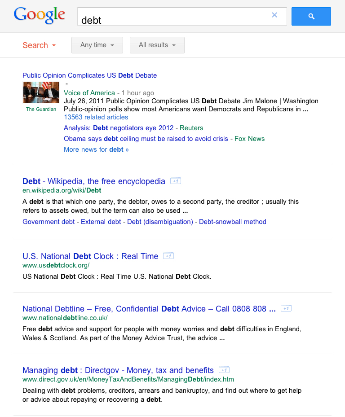Viewport: 345px width, 417px height.
Task: Click the +1 icon beside U.S. National Debt Clock
Action: tap(168, 256)
